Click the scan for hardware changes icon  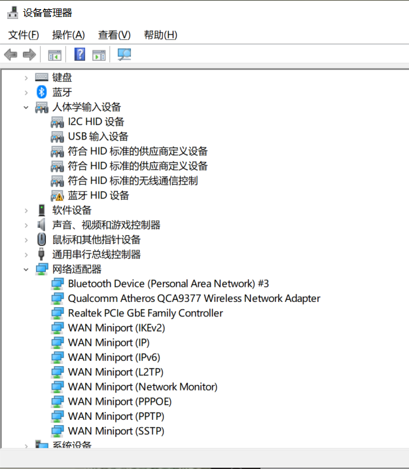pyautogui.click(x=124, y=55)
